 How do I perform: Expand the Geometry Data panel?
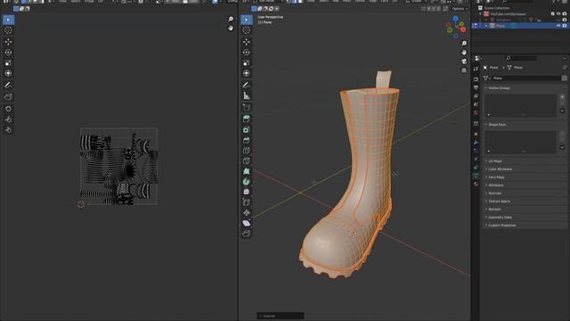(x=525, y=217)
